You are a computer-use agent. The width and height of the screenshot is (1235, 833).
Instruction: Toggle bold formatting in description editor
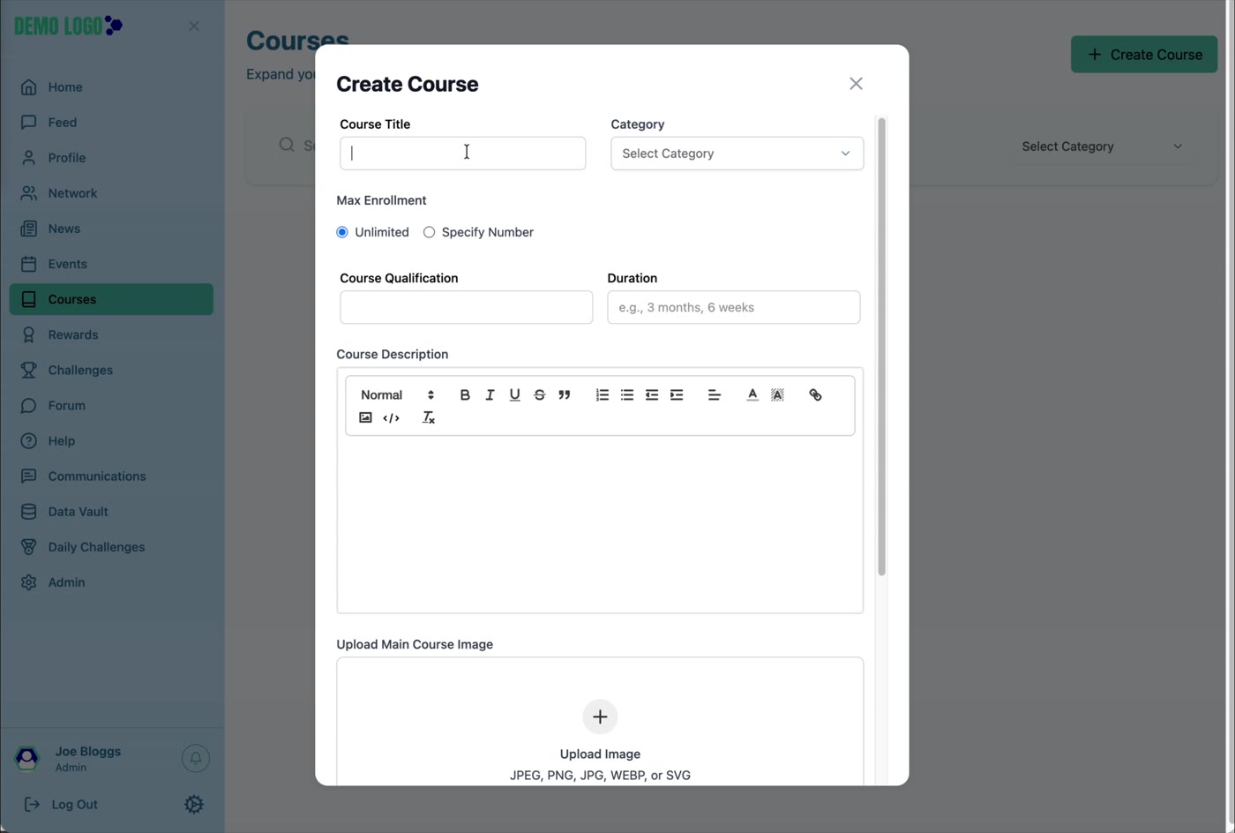[x=465, y=394]
